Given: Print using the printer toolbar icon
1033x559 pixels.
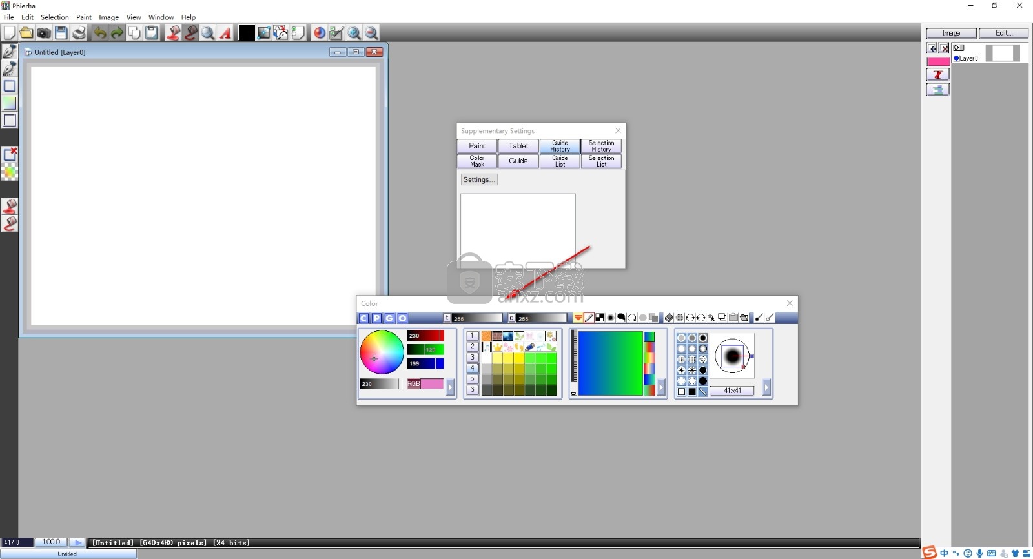Looking at the screenshot, I should (79, 33).
